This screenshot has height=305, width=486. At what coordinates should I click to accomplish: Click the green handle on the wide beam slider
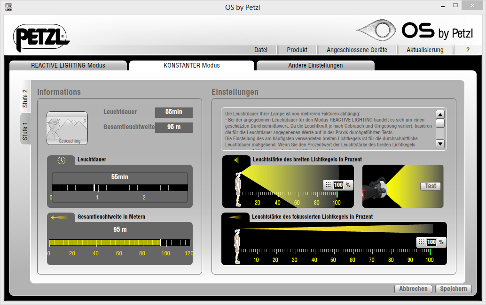pos(337,194)
